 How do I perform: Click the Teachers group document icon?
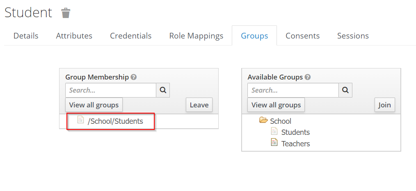274,143
